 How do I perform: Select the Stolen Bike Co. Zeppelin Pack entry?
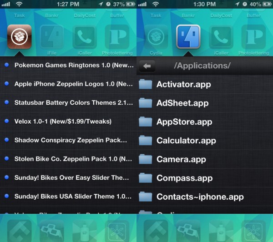coord(73,159)
